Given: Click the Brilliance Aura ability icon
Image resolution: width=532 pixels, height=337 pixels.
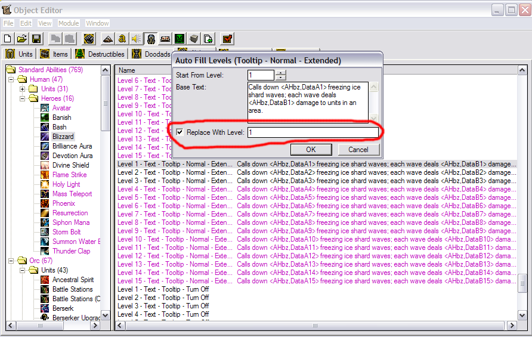Looking at the screenshot, I should click(x=45, y=146).
